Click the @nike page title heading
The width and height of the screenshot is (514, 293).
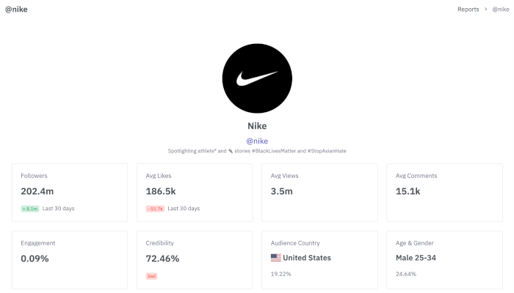pyautogui.click(x=16, y=9)
